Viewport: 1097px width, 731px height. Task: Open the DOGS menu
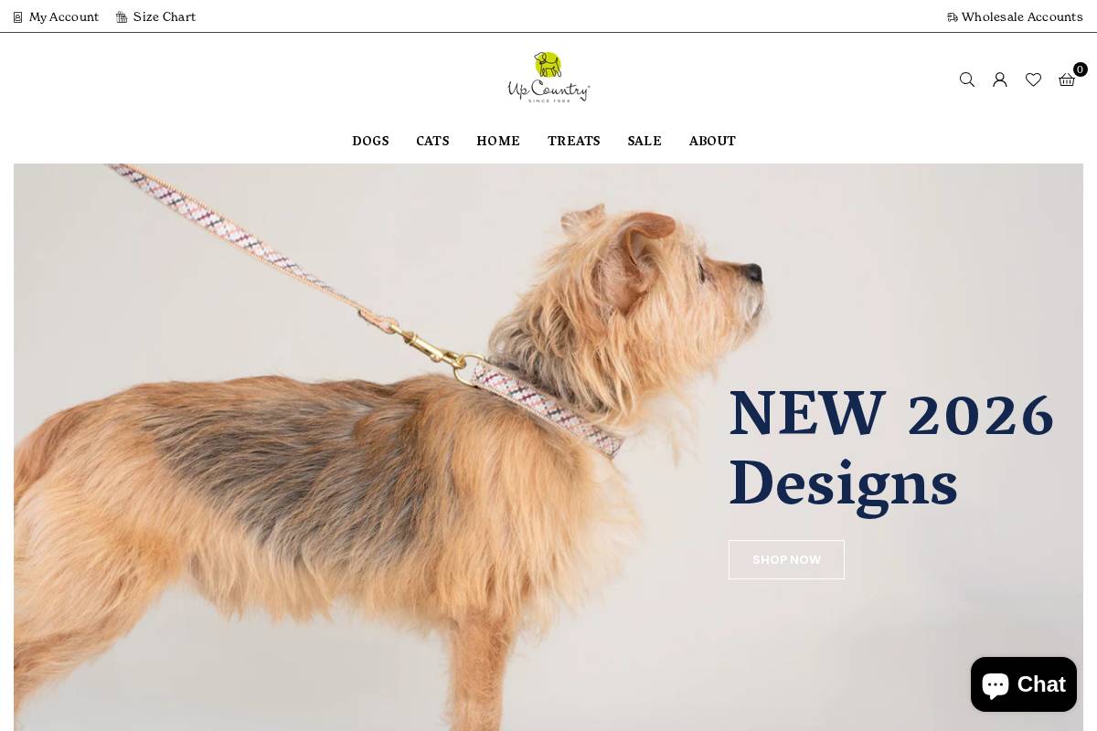click(x=370, y=141)
